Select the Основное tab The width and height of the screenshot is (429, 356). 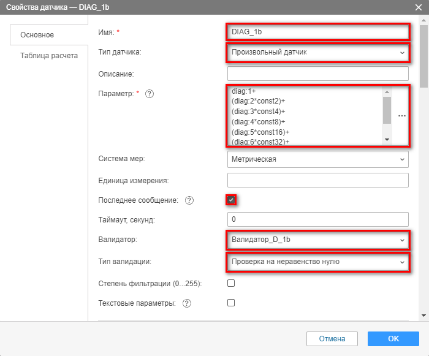pos(37,35)
